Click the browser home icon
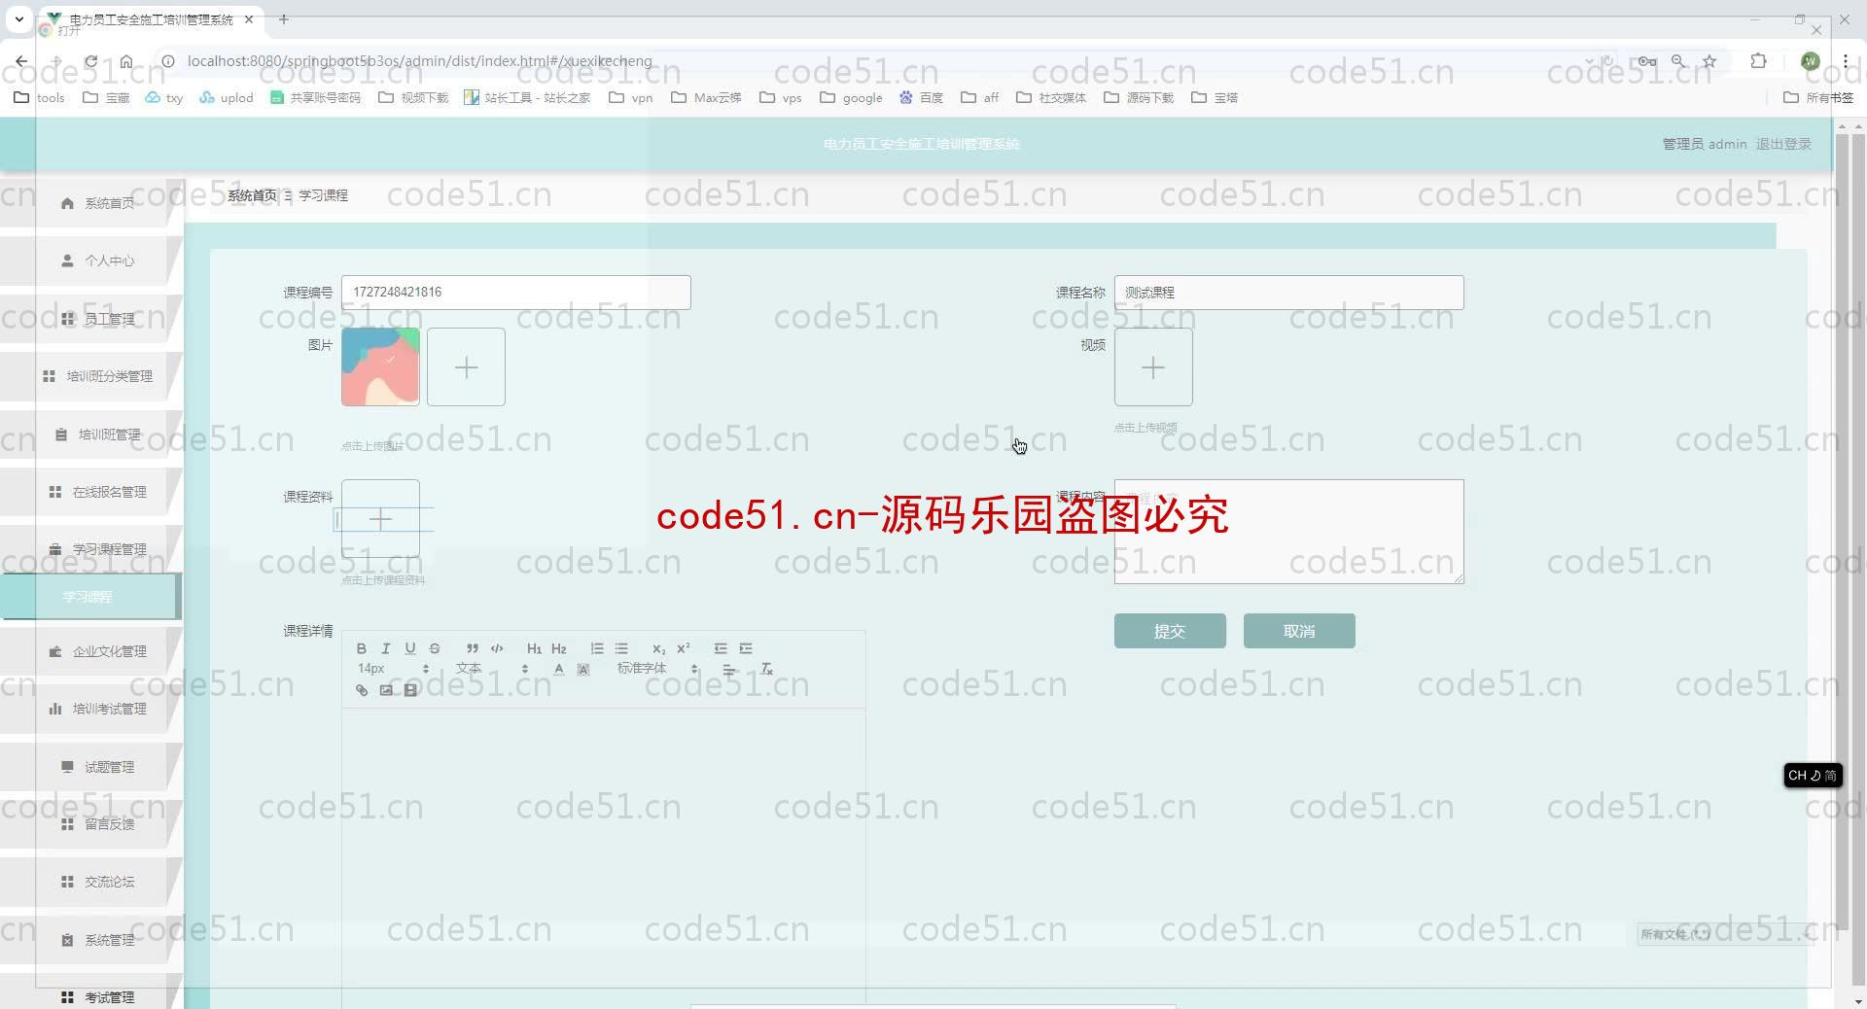The image size is (1867, 1009). click(x=126, y=61)
